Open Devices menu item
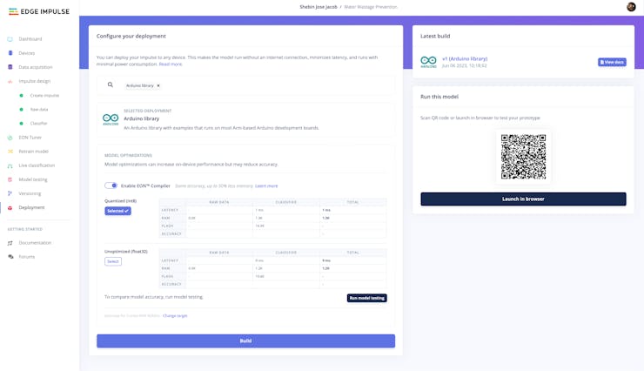The height and width of the screenshot is (371, 644). (27, 53)
